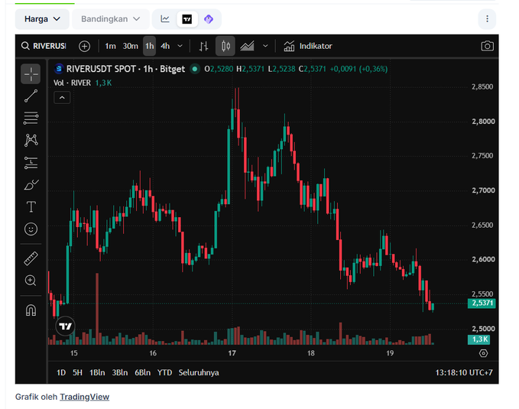Select the 1m timeframe
The width and height of the screenshot is (519, 409).
[x=110, y=46]
